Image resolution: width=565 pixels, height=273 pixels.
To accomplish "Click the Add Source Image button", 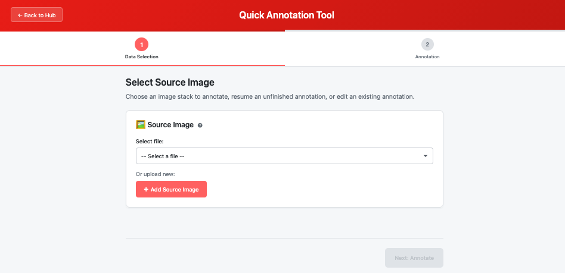I will point(171,189).
